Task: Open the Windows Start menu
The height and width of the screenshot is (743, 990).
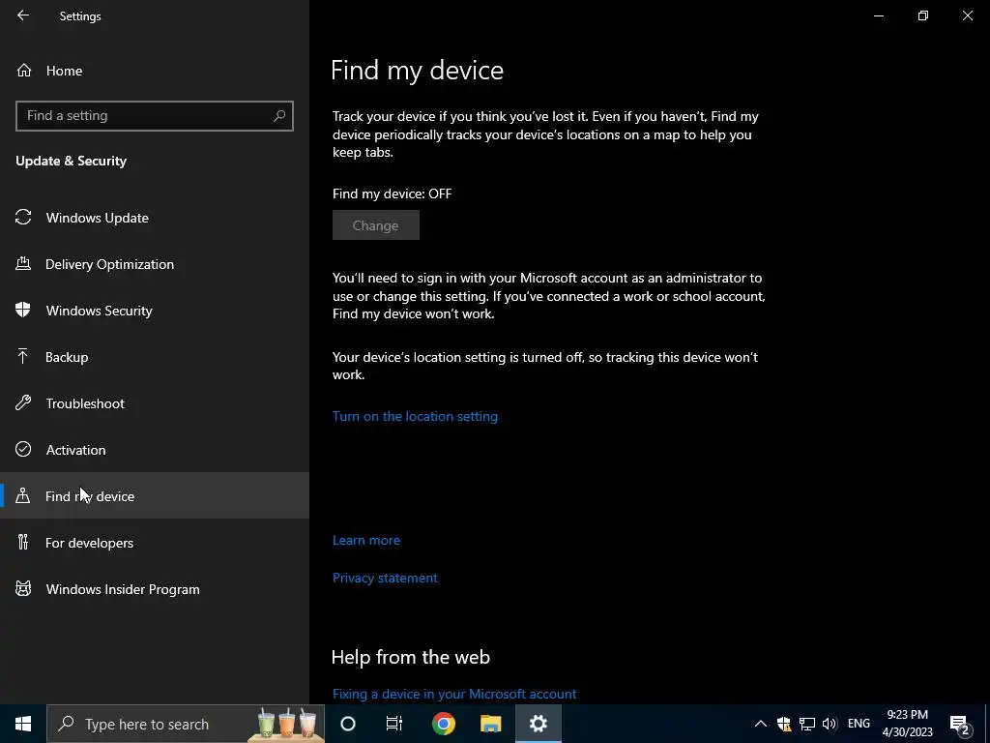Action: 23,724
